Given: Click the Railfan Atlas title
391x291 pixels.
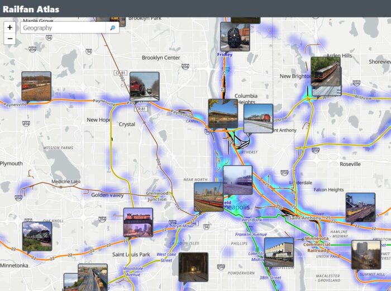Looking at the screenshot, I should 31,9.
